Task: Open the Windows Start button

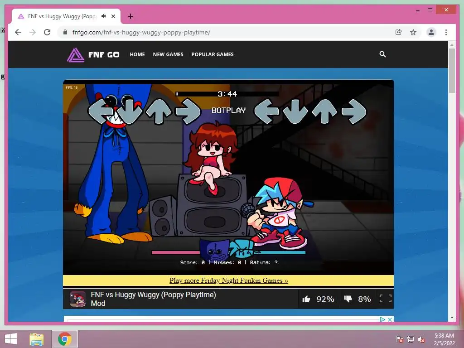Action: (x=11, y=339)
